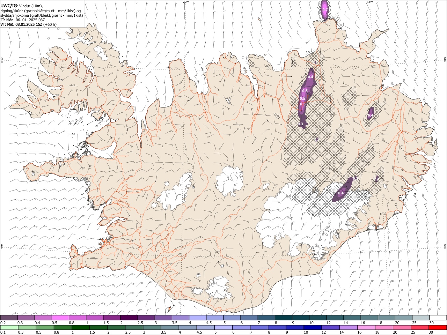Click the 0.2 label in the snow legend row
This screenshot has height=335, width=447.
3,322
